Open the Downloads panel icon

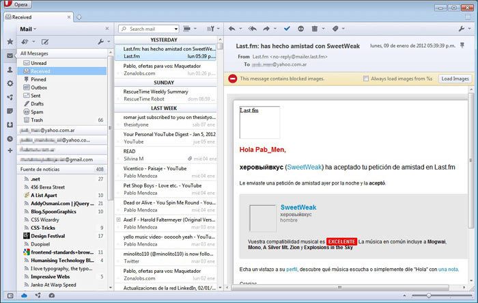(10, 124)
